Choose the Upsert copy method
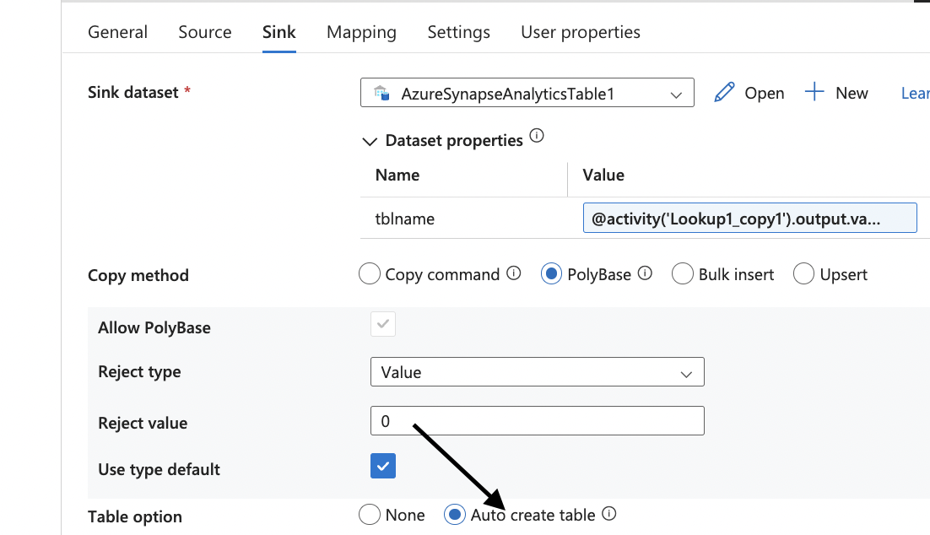 point(804,274)
